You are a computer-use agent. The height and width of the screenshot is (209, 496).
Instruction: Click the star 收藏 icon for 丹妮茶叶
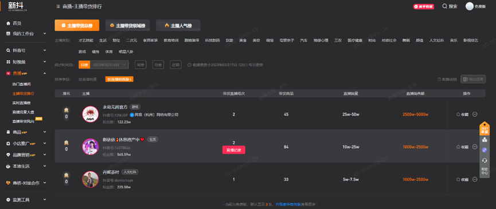tap(458, 179)
